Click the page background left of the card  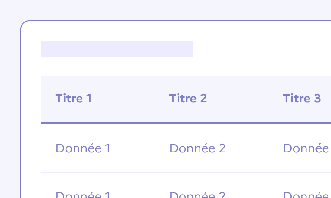[9, 108]
